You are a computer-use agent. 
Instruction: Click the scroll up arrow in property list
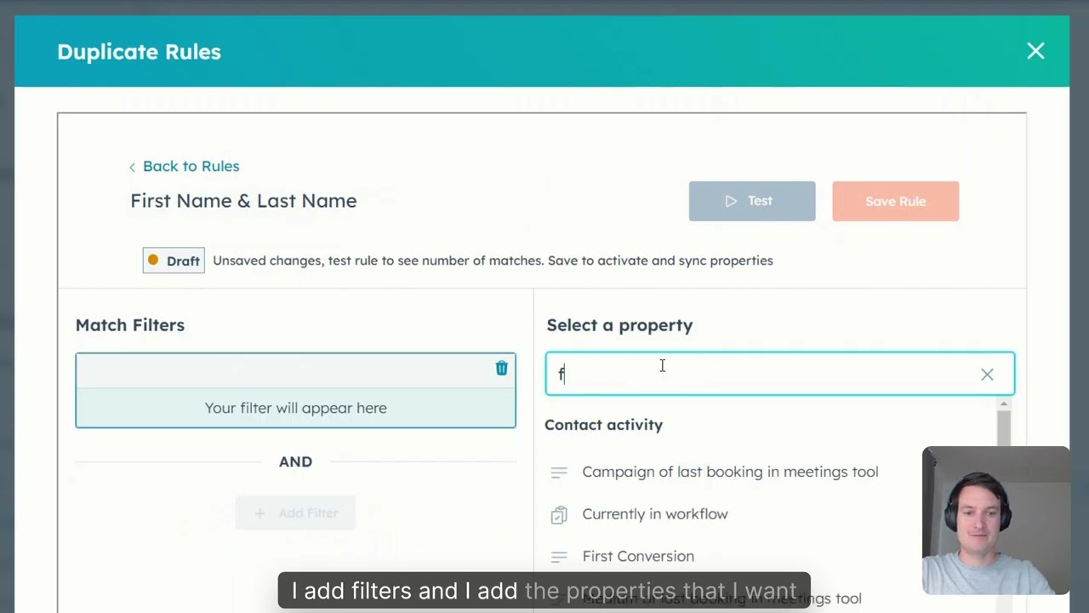1004,404
